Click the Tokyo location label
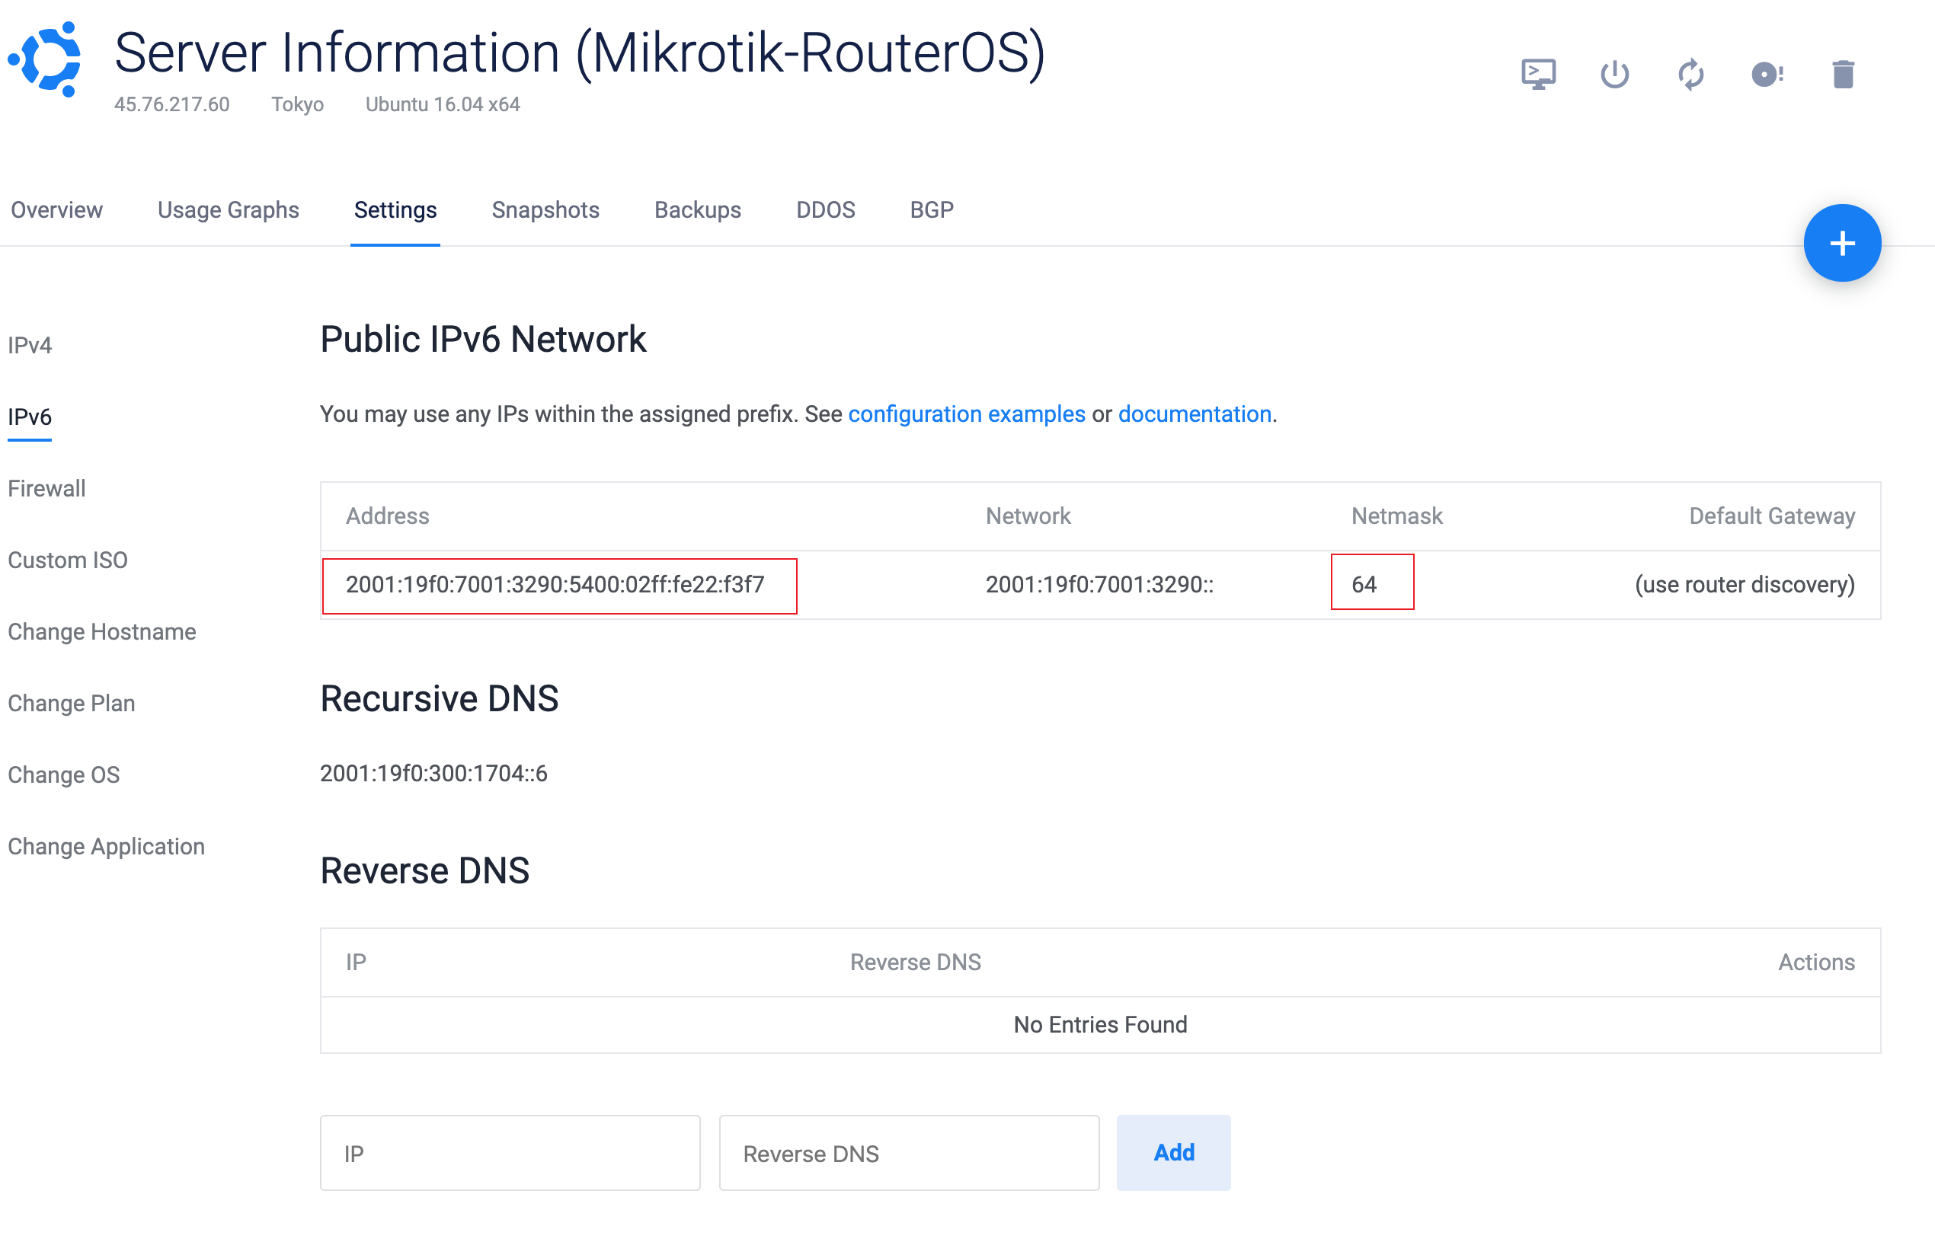Image resolution: width=1935 pixels, height=1258 pixels. (298, 105)
